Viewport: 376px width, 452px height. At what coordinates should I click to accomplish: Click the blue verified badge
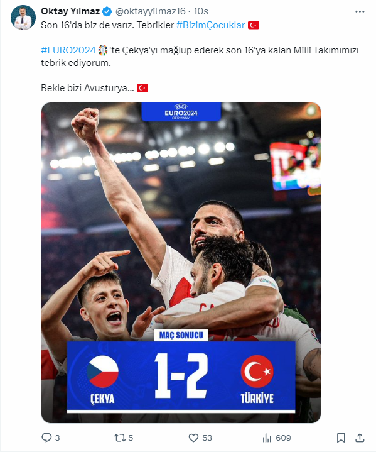107,11
